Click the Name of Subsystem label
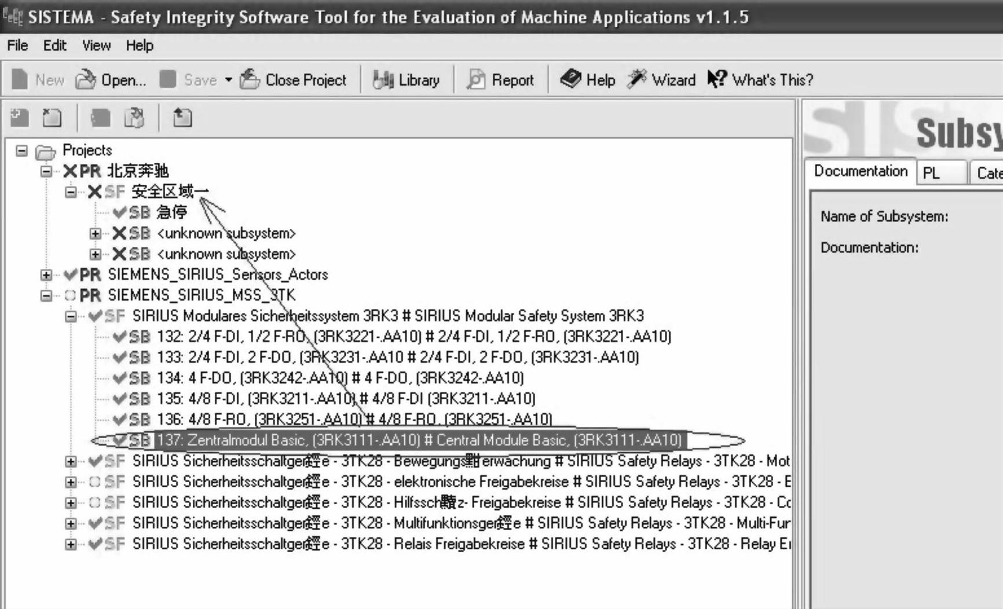Image resolution: width=1003 pixels, height=609 pixels. click(884, 217)
